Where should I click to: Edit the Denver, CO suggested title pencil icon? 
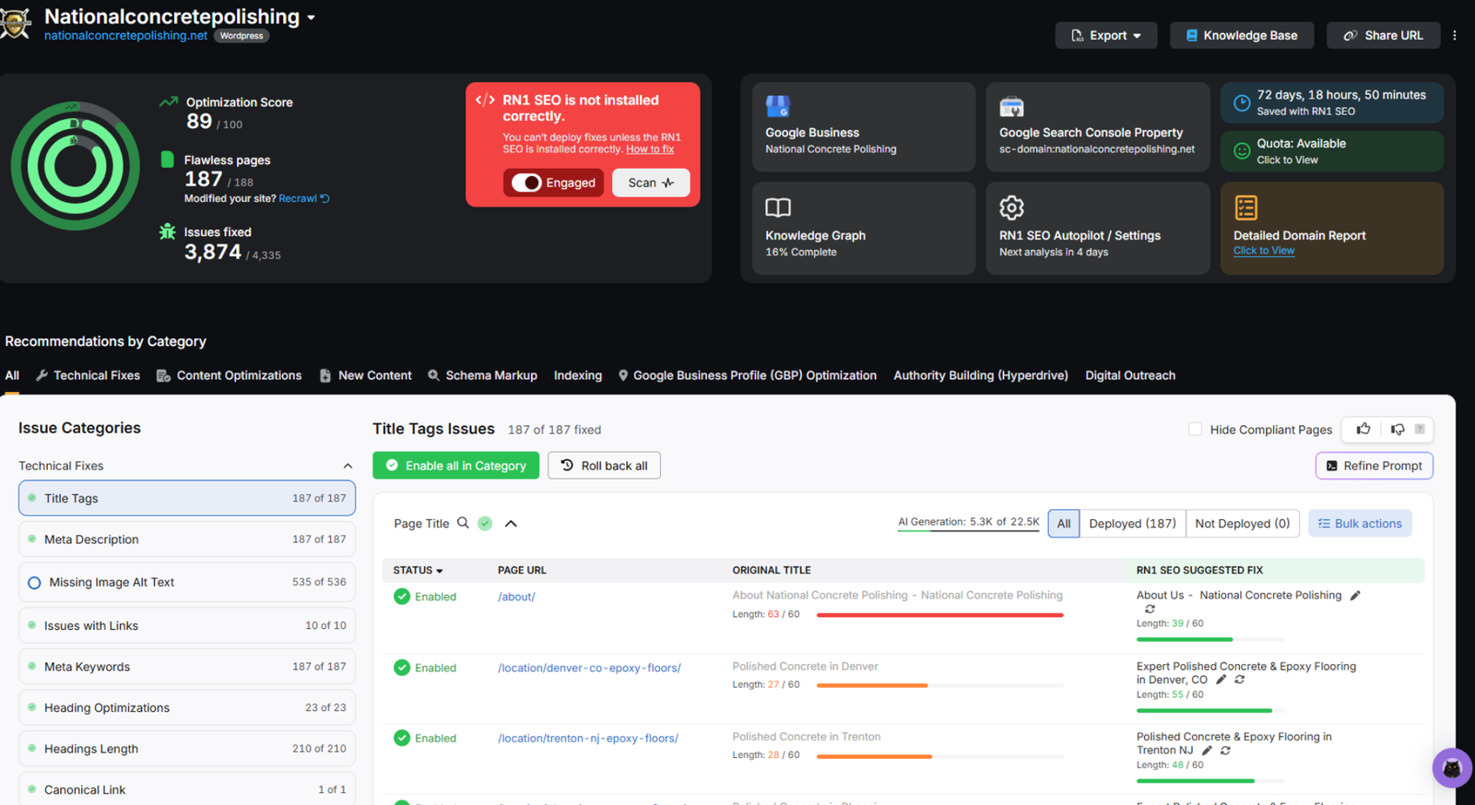(1221, 680)
